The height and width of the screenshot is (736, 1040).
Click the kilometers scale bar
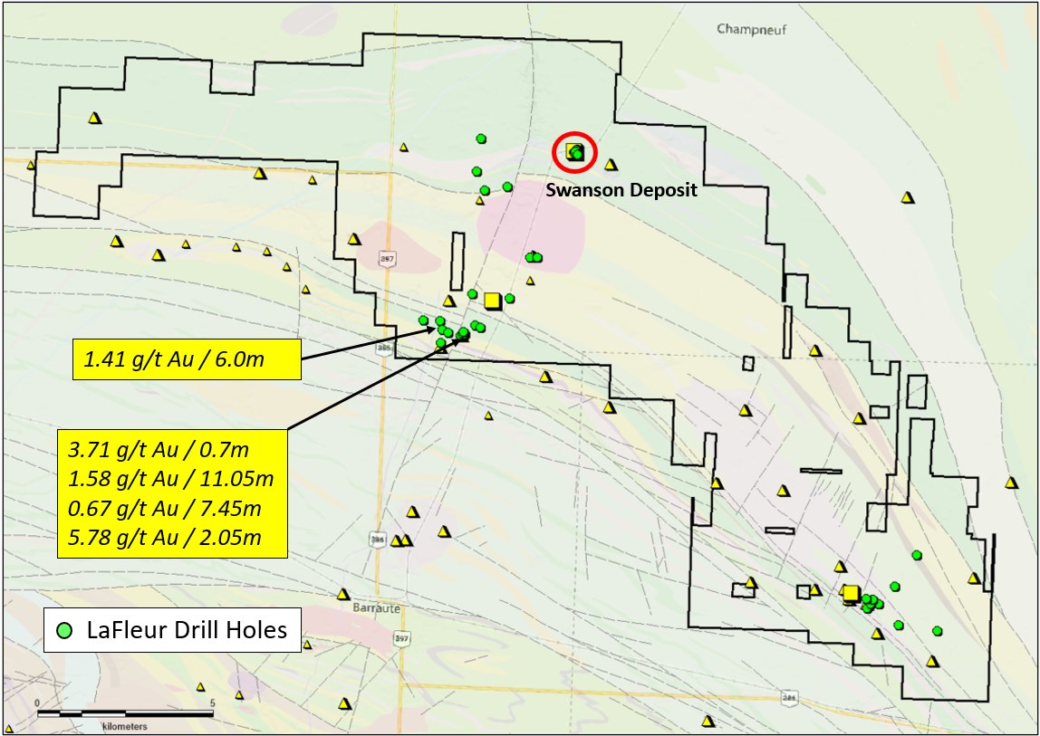pyautogui.click(x=124, y=714)
